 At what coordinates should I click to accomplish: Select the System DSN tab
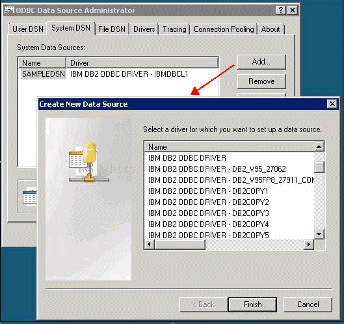71,28
